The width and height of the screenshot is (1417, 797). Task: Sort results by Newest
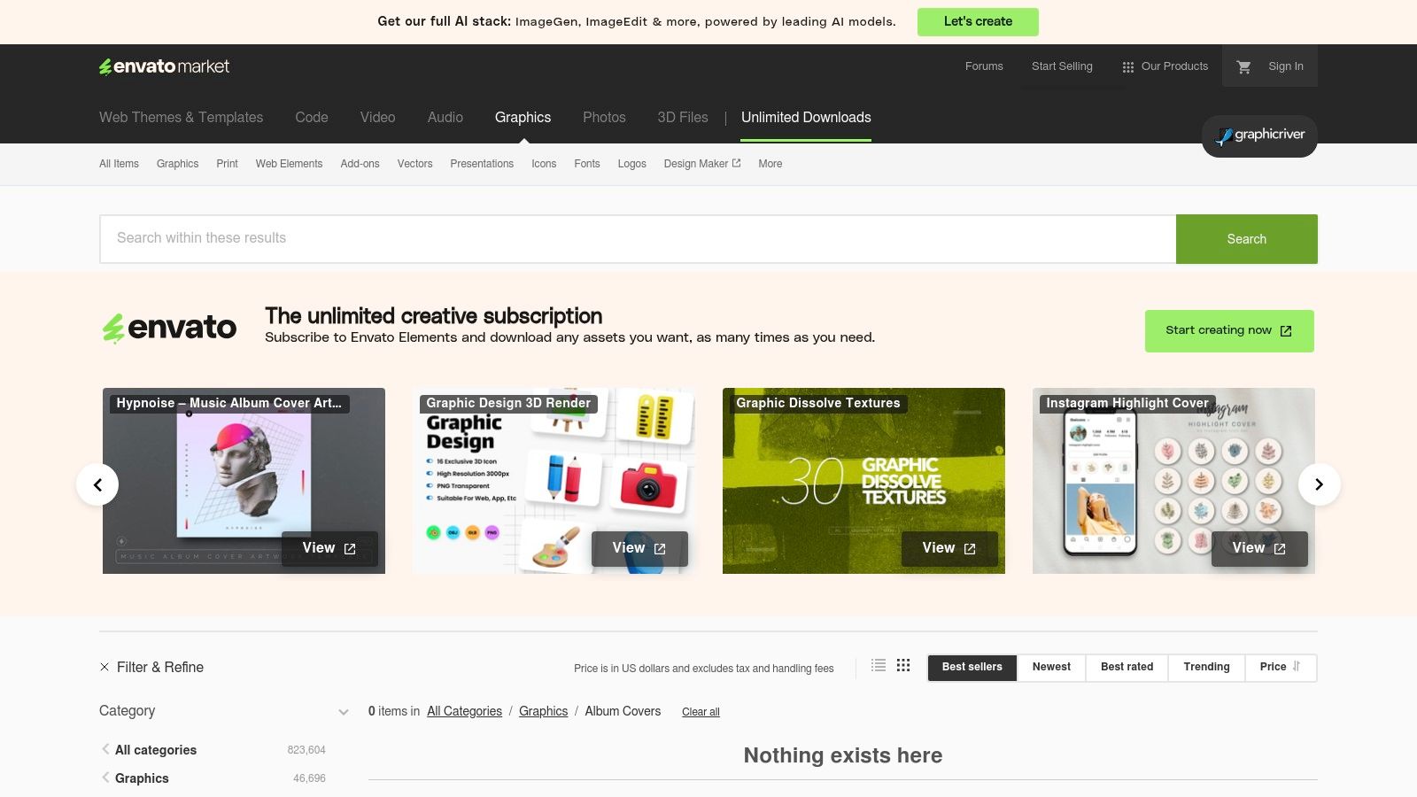click(1051, 668)
